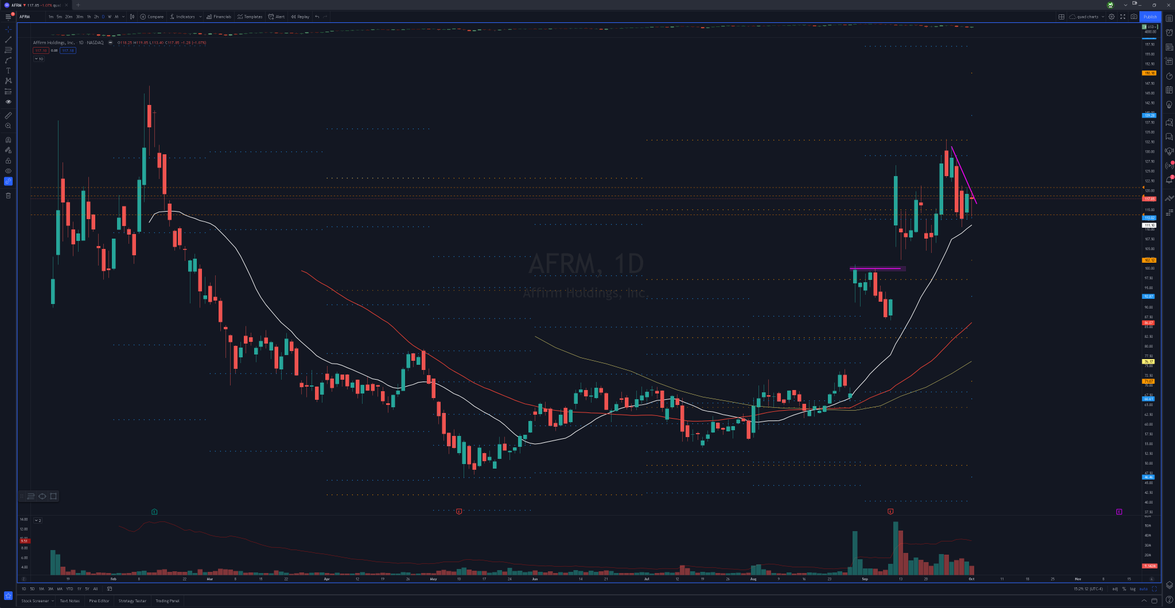
Task: Select the ruler measure tool
Action: pyautogui.click(x=8, y=115)
